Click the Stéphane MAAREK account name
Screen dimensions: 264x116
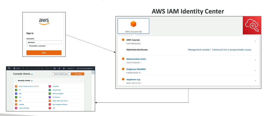(x=136, y=69)
